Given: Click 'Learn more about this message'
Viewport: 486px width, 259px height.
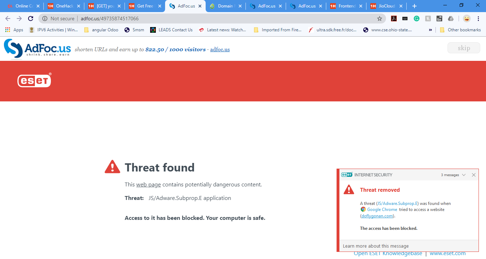Looking at the screenshot, I should (x=376, y=246).
